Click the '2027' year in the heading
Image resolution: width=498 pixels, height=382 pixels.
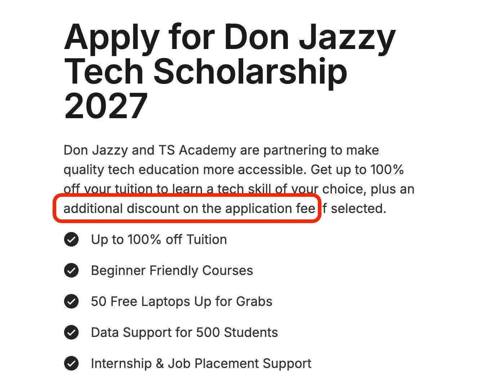tap(106, 106)
